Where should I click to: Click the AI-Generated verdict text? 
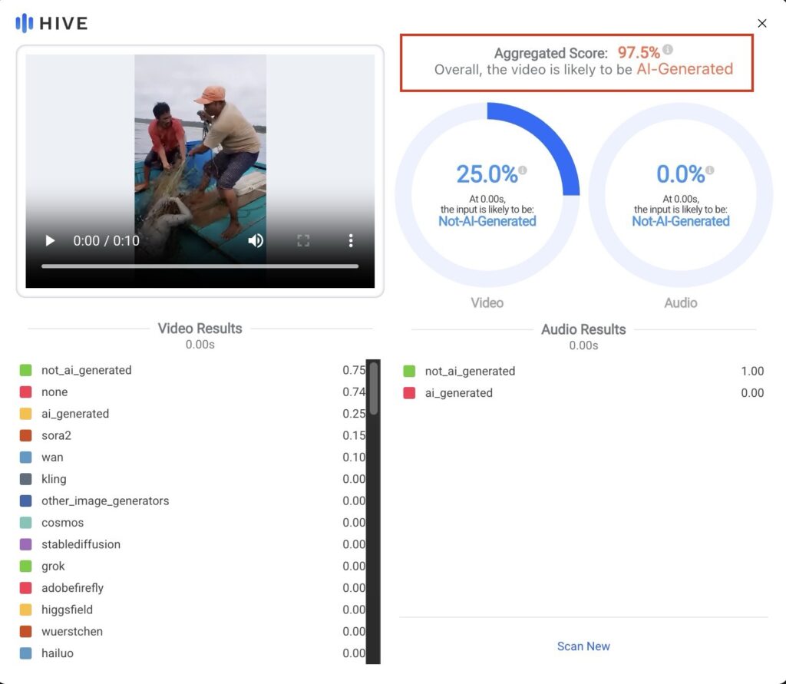click(x=685, y=69)
